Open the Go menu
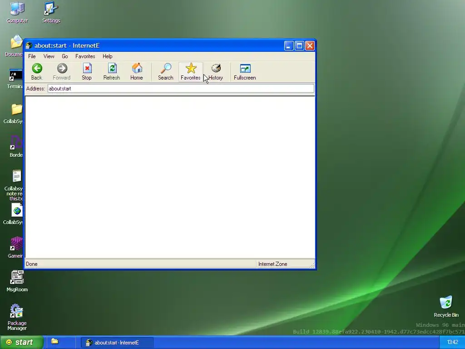Viewport: 465px width, 349px height. [64, 56]
